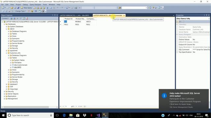
Task: Click Alphabetical sort icon in Properties panel
Action: point(180,22)
